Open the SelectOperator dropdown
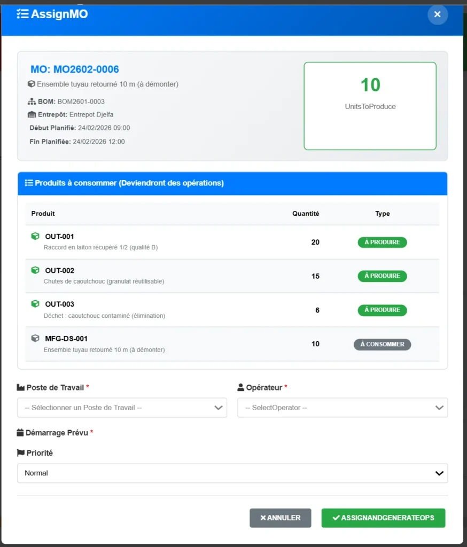467x547 pixels. 343,408
